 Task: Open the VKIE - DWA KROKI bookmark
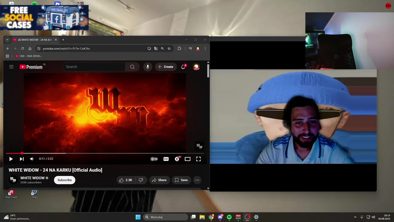[28, 56]
